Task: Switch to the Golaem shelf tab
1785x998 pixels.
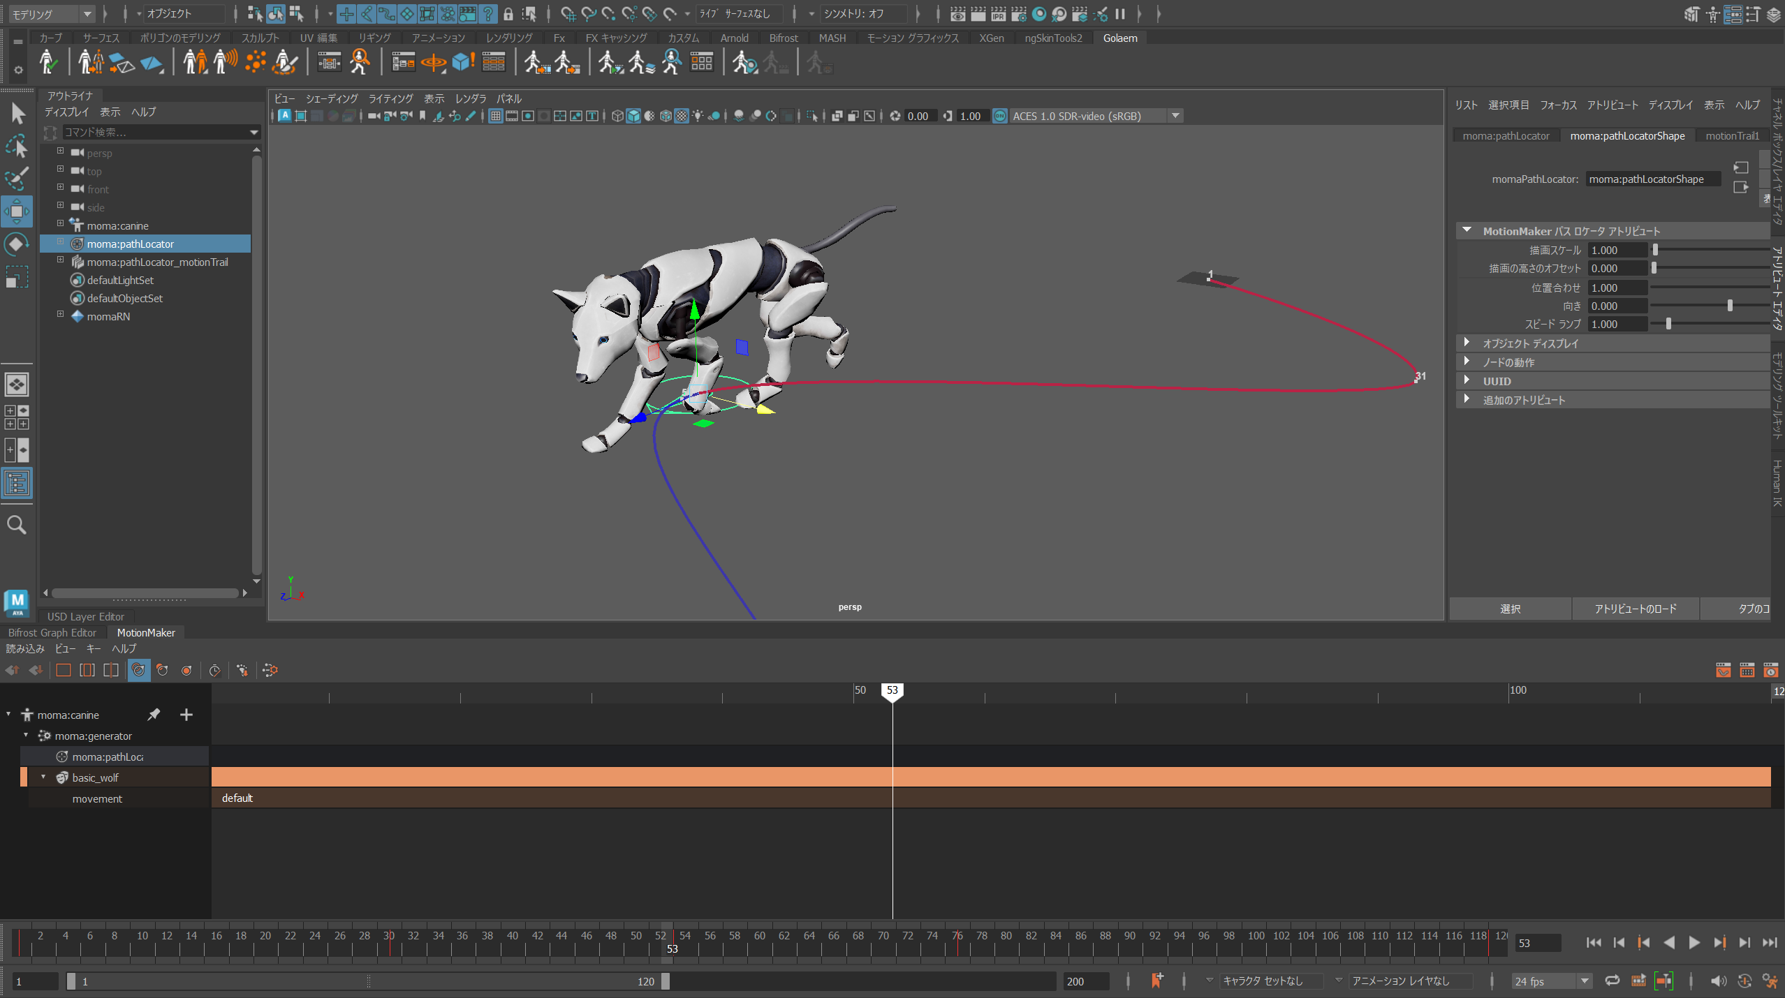Action: pos(1119,38)
